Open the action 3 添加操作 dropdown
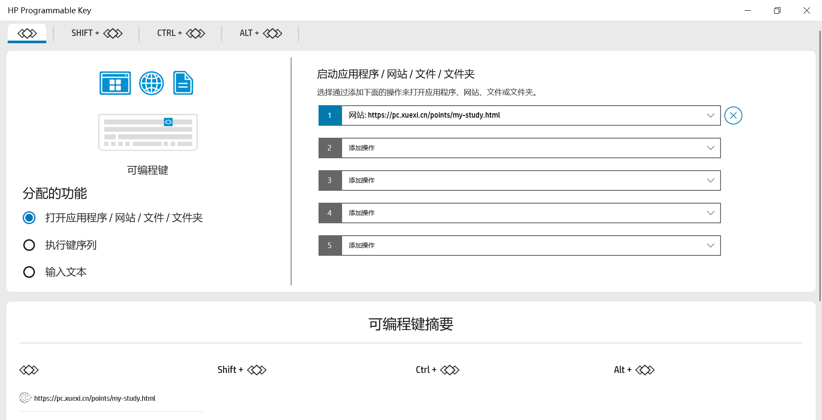The height and width of the screenshot is (420, 822). 710,180
